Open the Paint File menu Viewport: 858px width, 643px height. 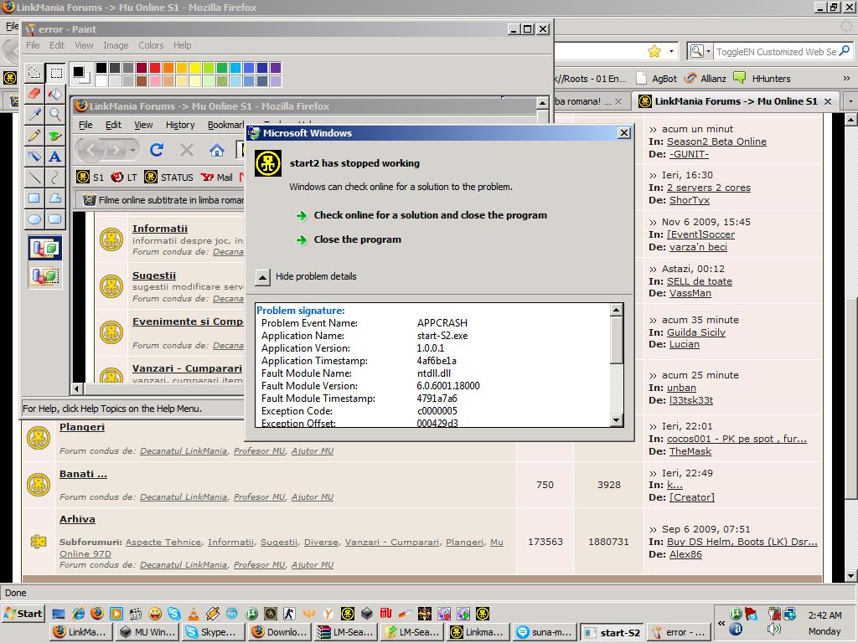click(33, 45)
